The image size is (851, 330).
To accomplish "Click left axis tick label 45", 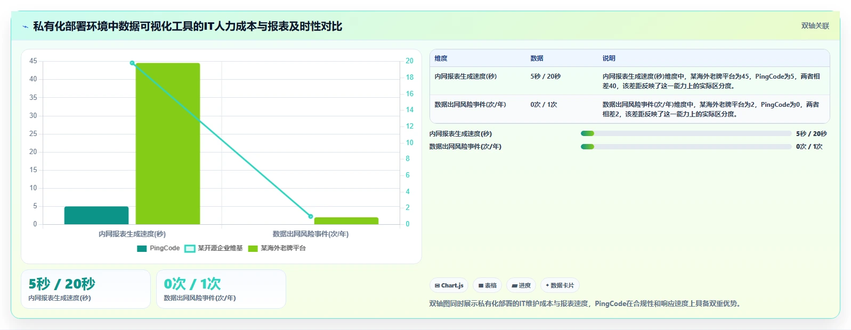I will (x=33, y=61).
